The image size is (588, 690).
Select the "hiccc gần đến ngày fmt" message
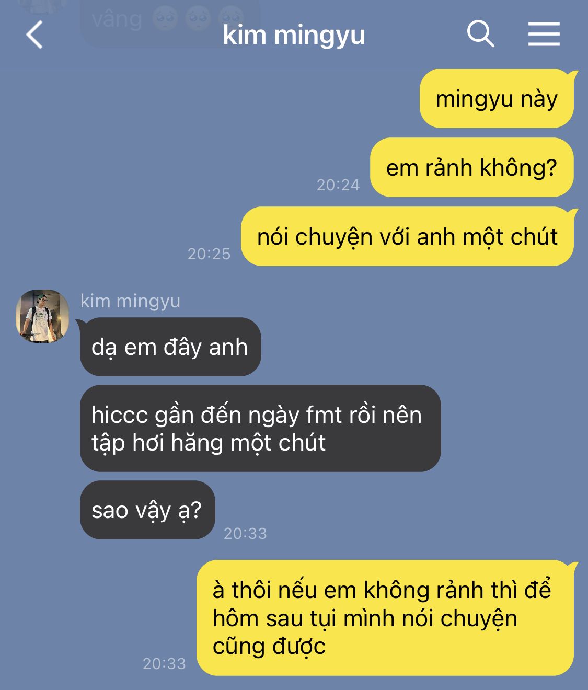260,429
